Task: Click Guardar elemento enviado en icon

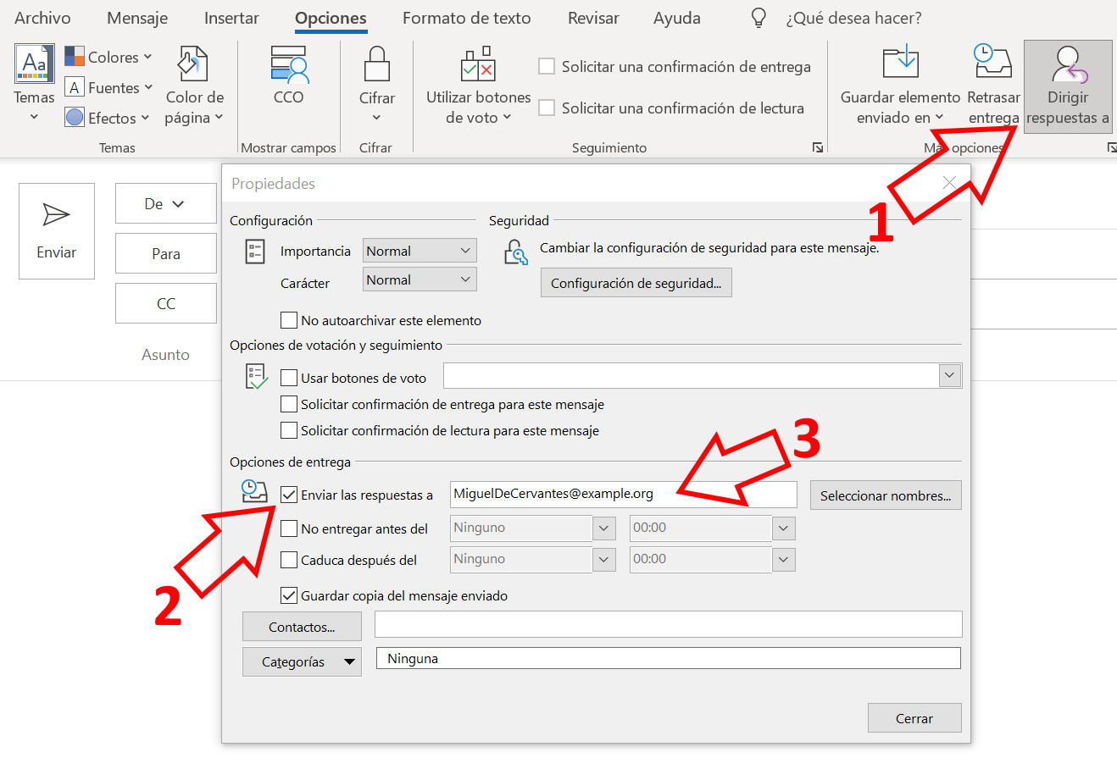Action: tap(900, 64)
